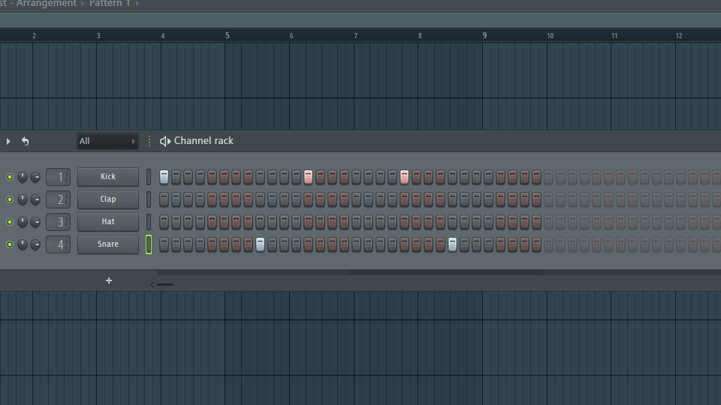Click mixer track number 1 for Kick

coord(59,177)
